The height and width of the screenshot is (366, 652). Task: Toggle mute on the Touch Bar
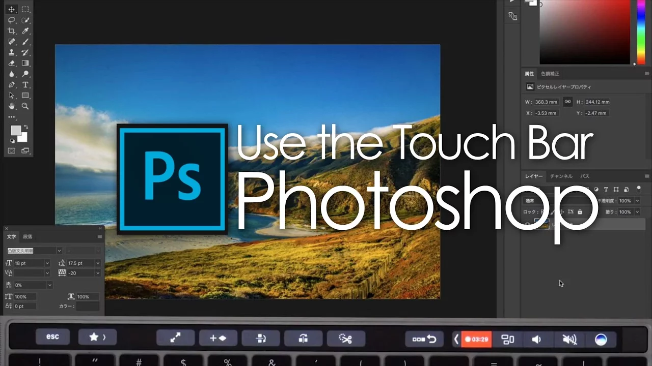[x=569, y=339]
